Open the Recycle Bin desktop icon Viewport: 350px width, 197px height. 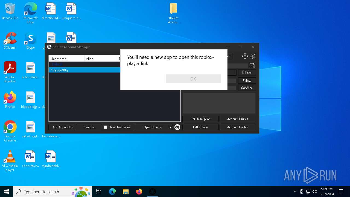pyautogui.click(x=10, y=11)
